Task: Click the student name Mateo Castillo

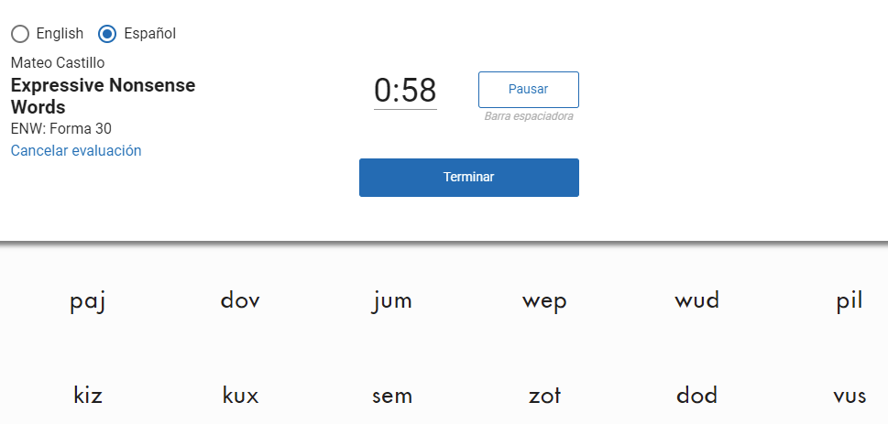Action: coord(58,63)
